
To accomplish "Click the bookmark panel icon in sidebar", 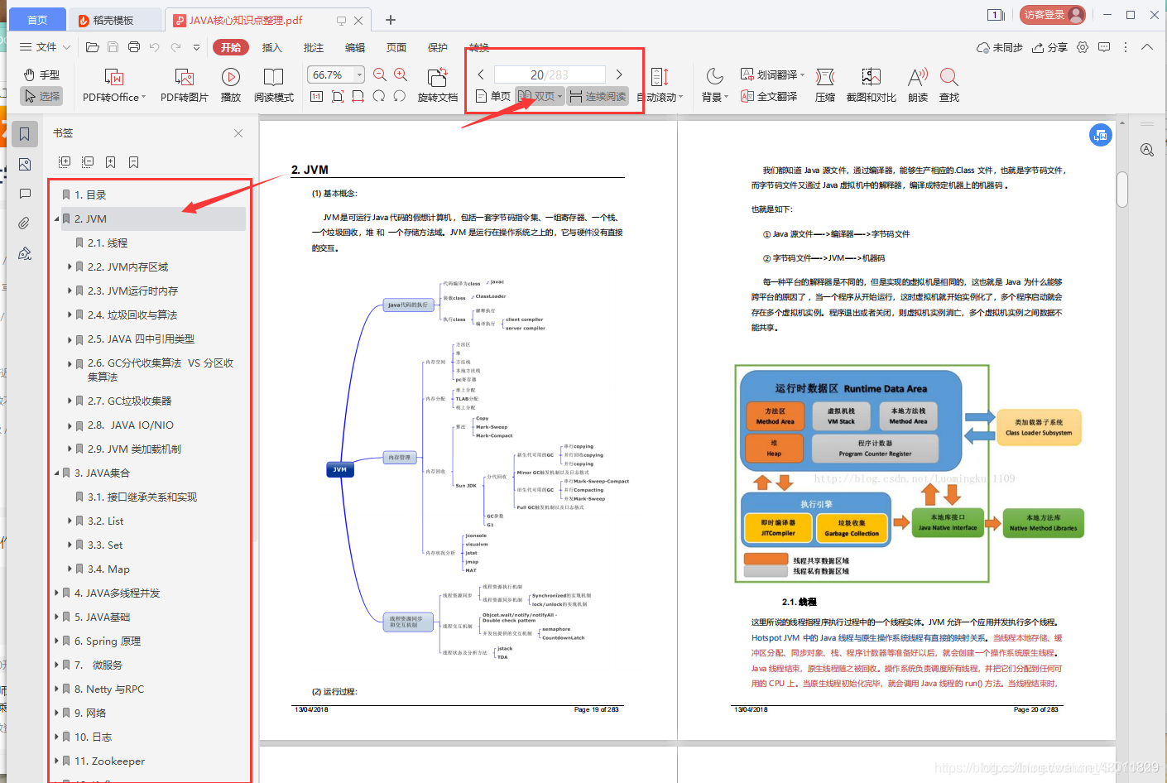I will pos(25,134).
